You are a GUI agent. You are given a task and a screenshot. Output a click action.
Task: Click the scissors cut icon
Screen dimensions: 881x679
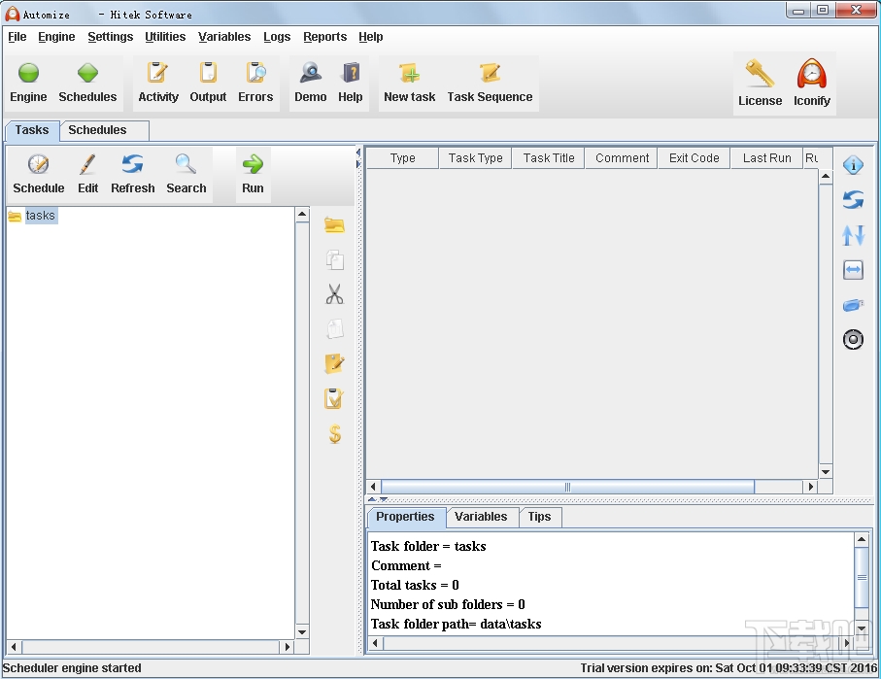tap(334, 294)
